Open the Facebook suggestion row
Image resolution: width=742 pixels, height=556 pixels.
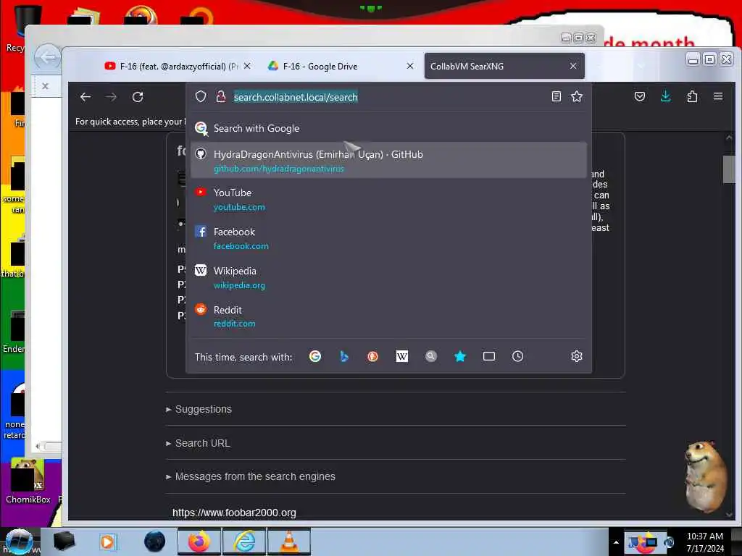tap(388, 238)
